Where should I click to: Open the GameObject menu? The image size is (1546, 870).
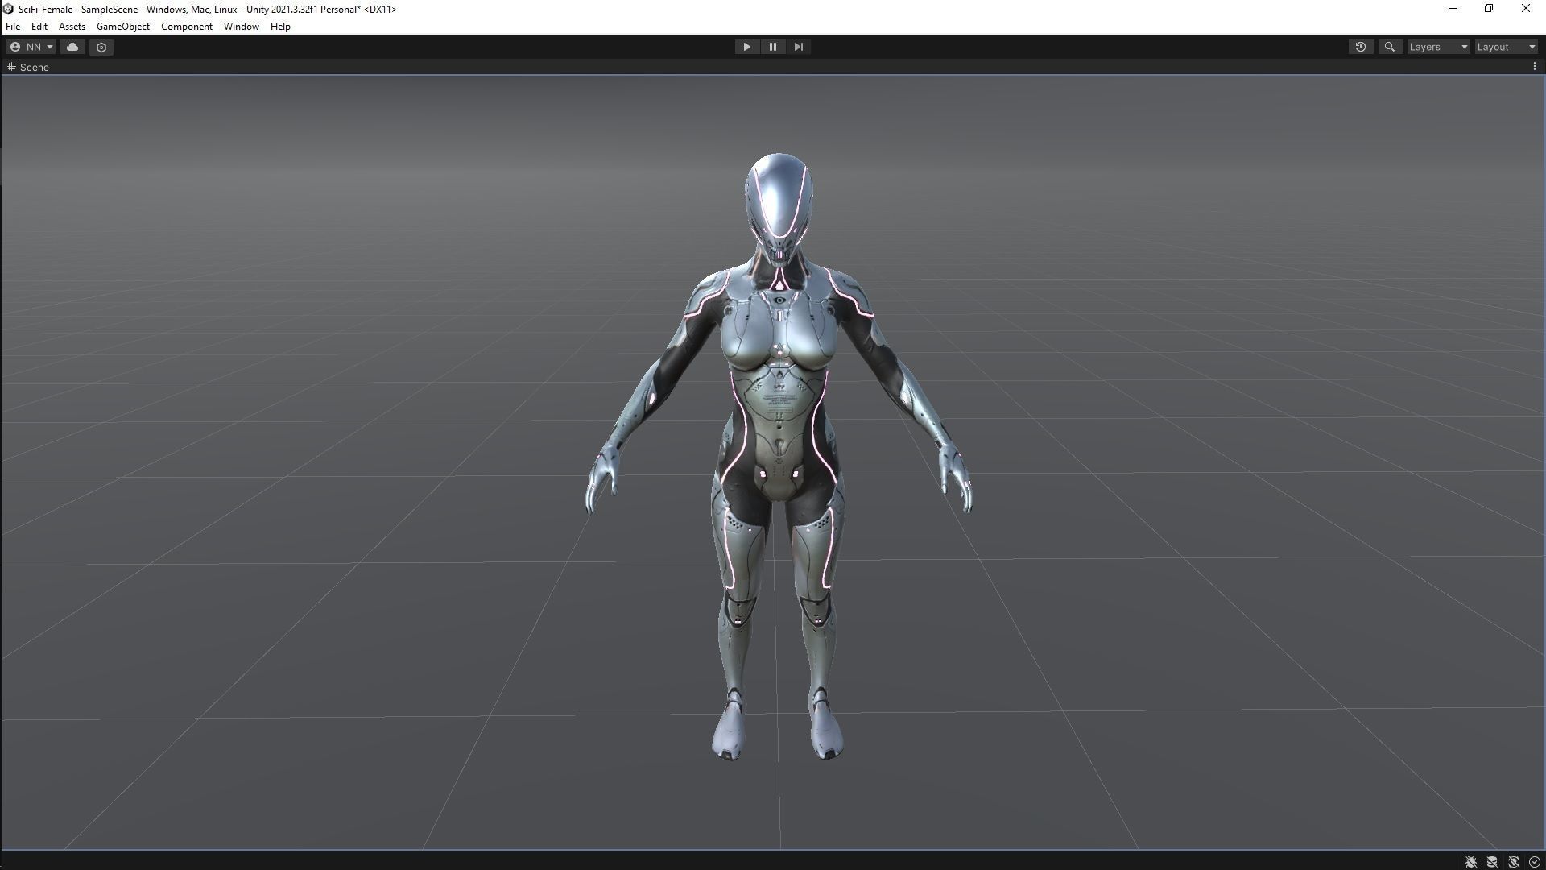[123, 27]
